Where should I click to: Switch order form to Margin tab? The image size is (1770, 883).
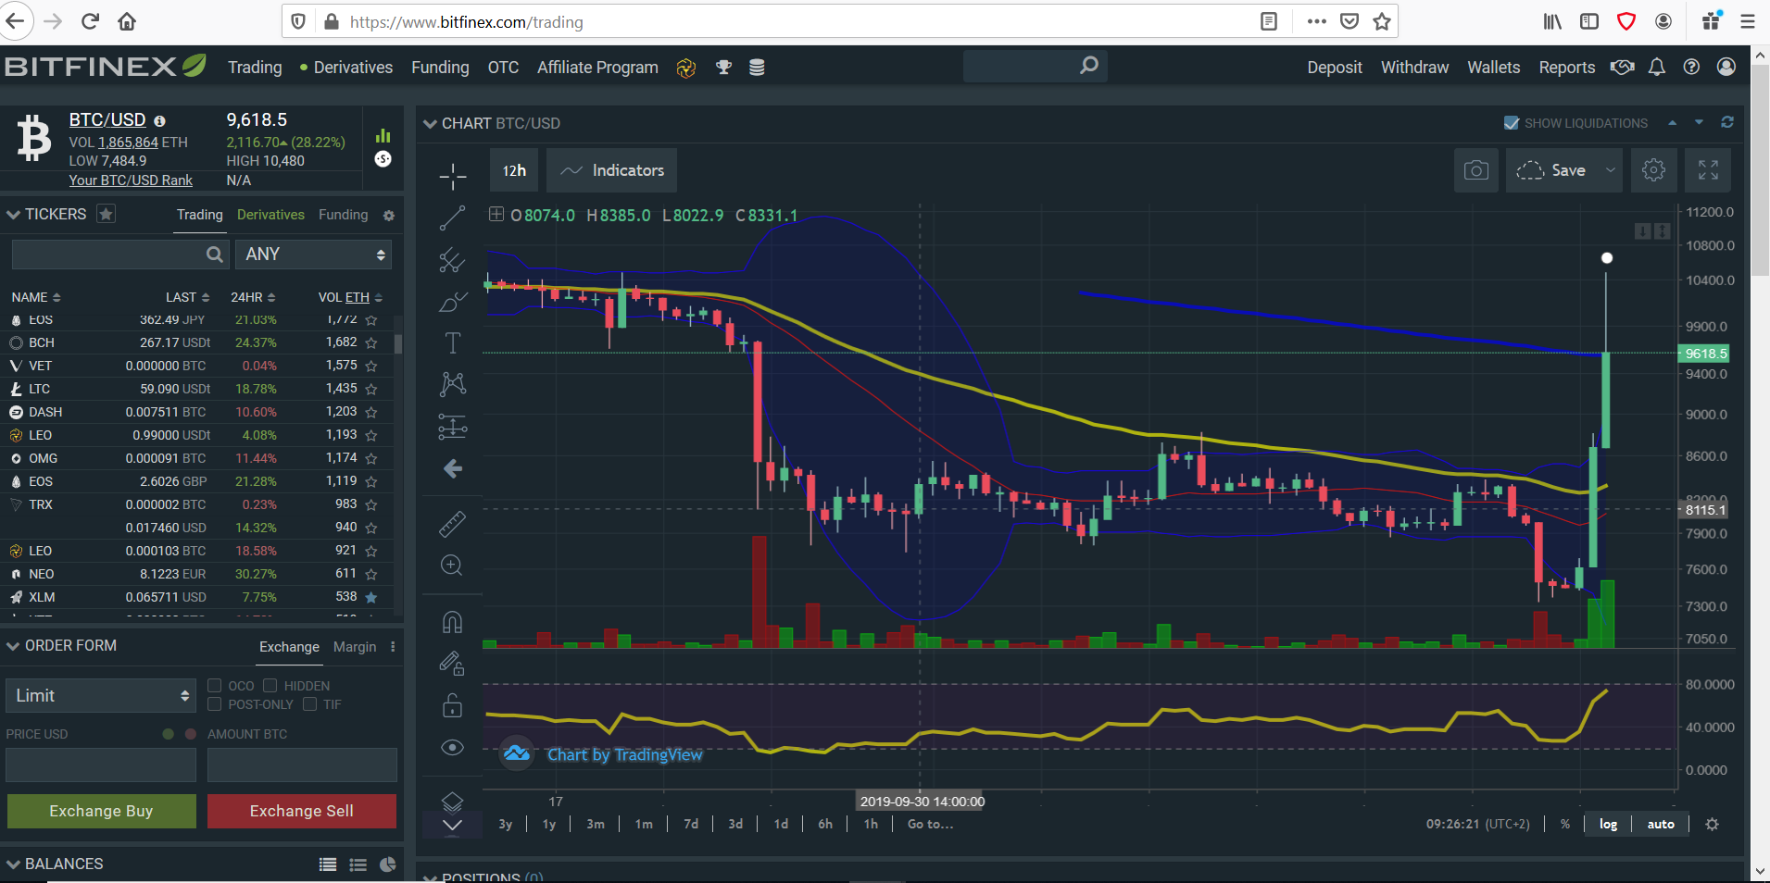coord(355,647)
